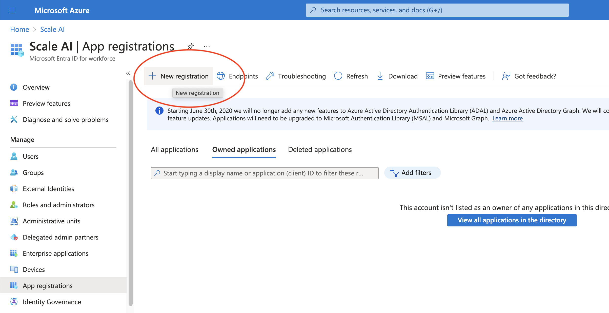
Task: Open Enterprise applications in sidebar
Action: point(55,253)
